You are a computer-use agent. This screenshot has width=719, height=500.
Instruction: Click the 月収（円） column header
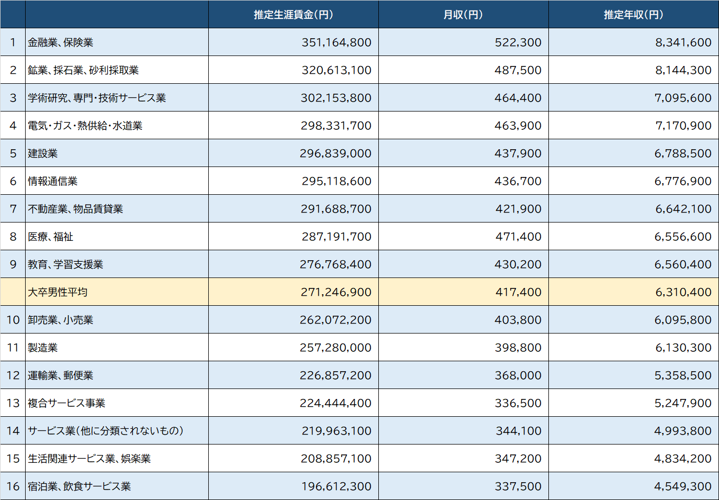pos(464,15)
